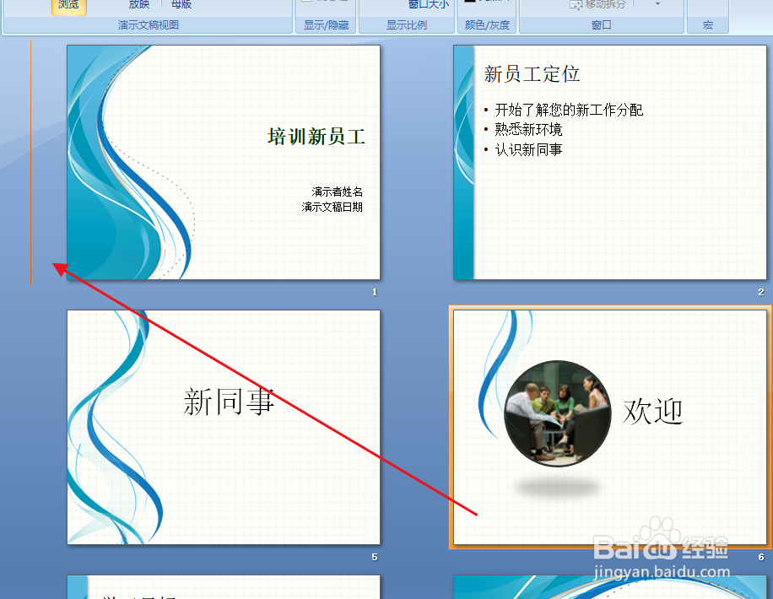The width and height of the screenshot is (773, 599).
Task: Open the 母版 master view button
Action: 181,5
